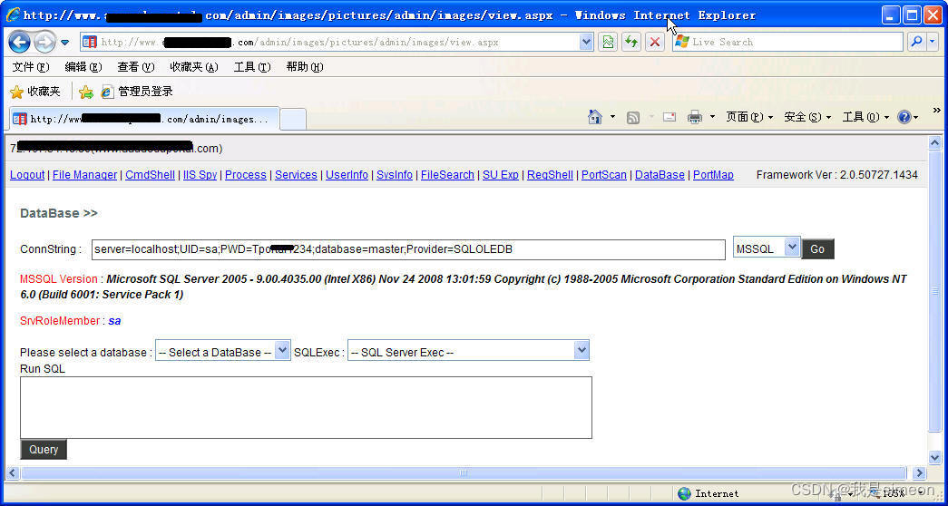This screenshot has height=506, width=948.
Task: Expand the Home button dropdown arrow
Action: click(612, 117)
